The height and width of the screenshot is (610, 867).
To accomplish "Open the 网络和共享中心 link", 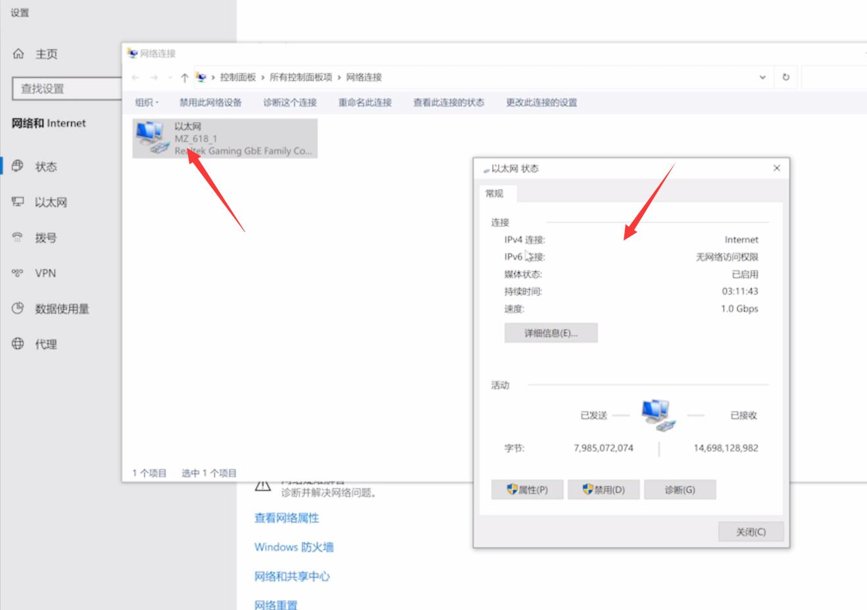I will pyautogui.click(x=292, y=576).
